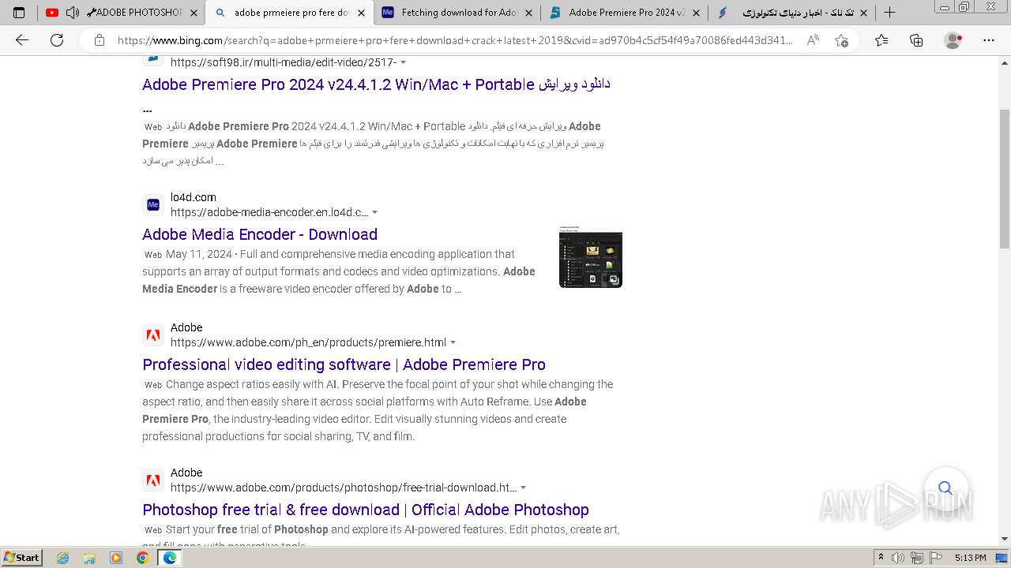Click the lo4d.com site name
The width and height of the screenshot is (1011, 568).
(x=193, y=197)
